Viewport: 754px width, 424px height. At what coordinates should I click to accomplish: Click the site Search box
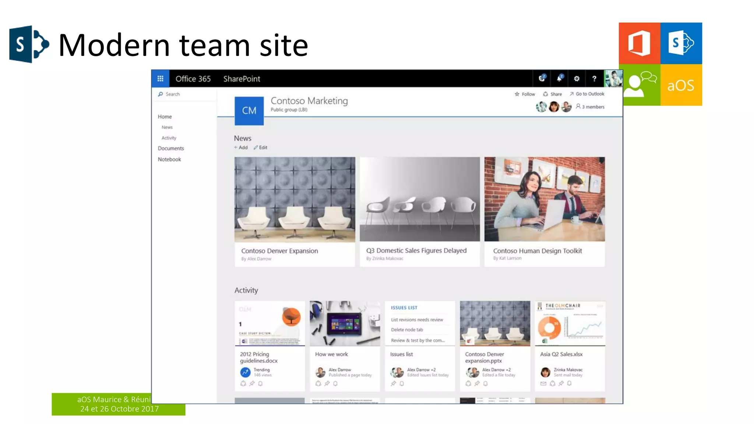184,94
